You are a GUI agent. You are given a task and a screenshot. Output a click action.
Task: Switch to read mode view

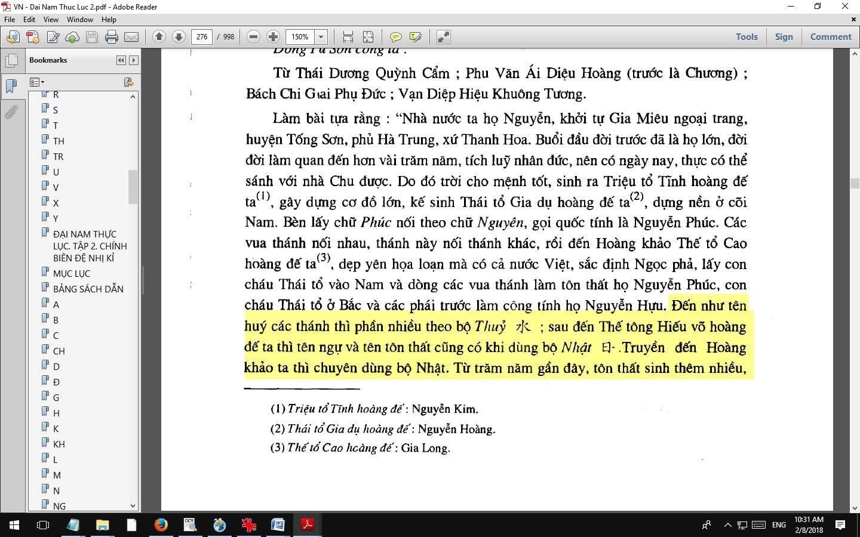444,37
